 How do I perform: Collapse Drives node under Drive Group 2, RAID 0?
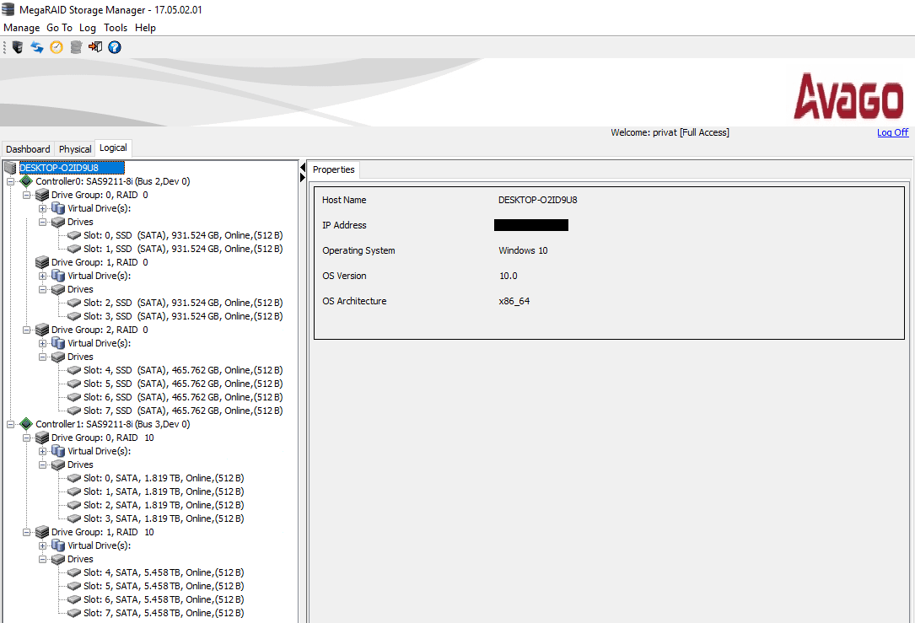(42, 357)
